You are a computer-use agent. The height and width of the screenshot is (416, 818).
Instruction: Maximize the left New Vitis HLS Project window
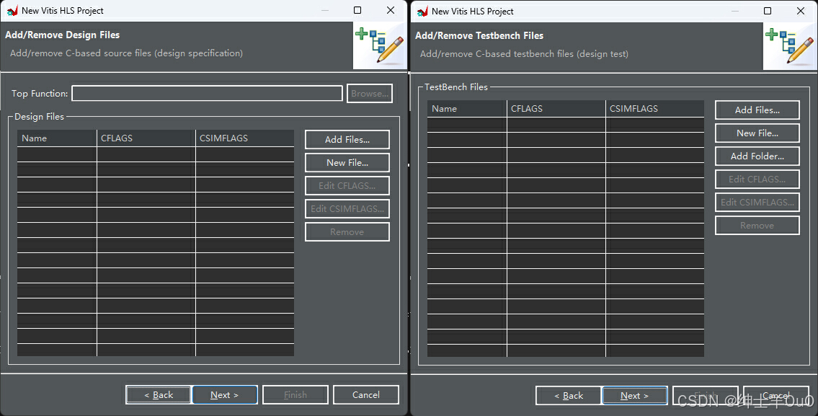pos(357,10)
